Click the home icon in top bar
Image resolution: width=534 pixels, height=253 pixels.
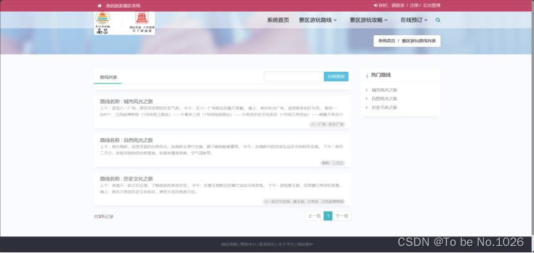100,6
